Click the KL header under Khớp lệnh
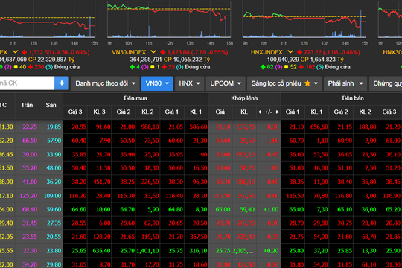 click(x=244, y=112)
